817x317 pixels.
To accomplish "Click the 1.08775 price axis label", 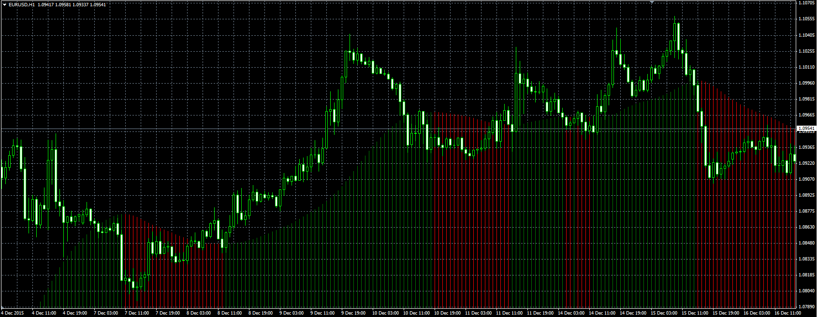I will [x=806, y=211].
